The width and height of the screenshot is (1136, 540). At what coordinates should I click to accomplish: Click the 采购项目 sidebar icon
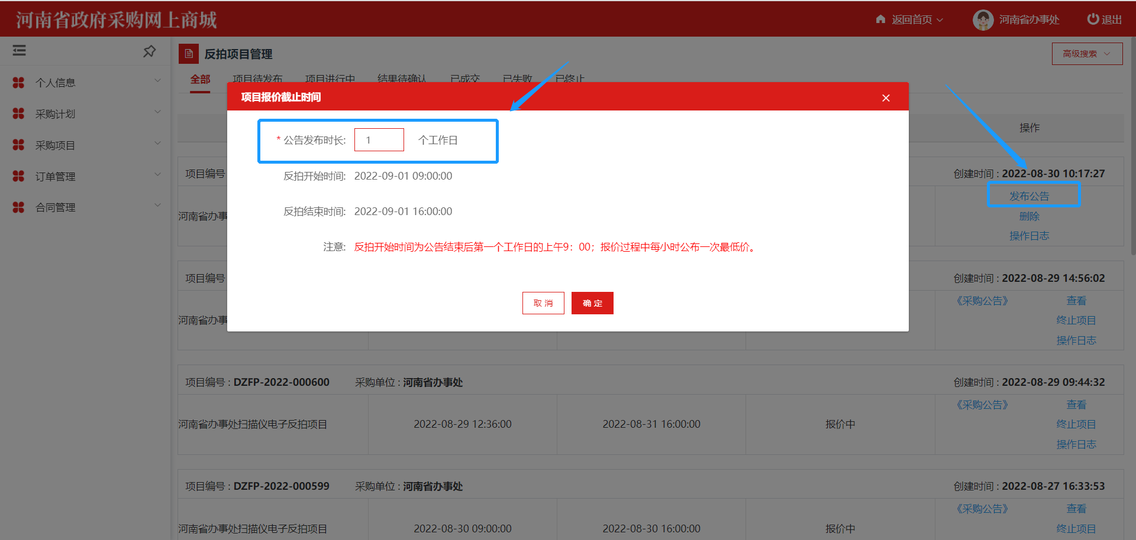(x=18, y=145)
